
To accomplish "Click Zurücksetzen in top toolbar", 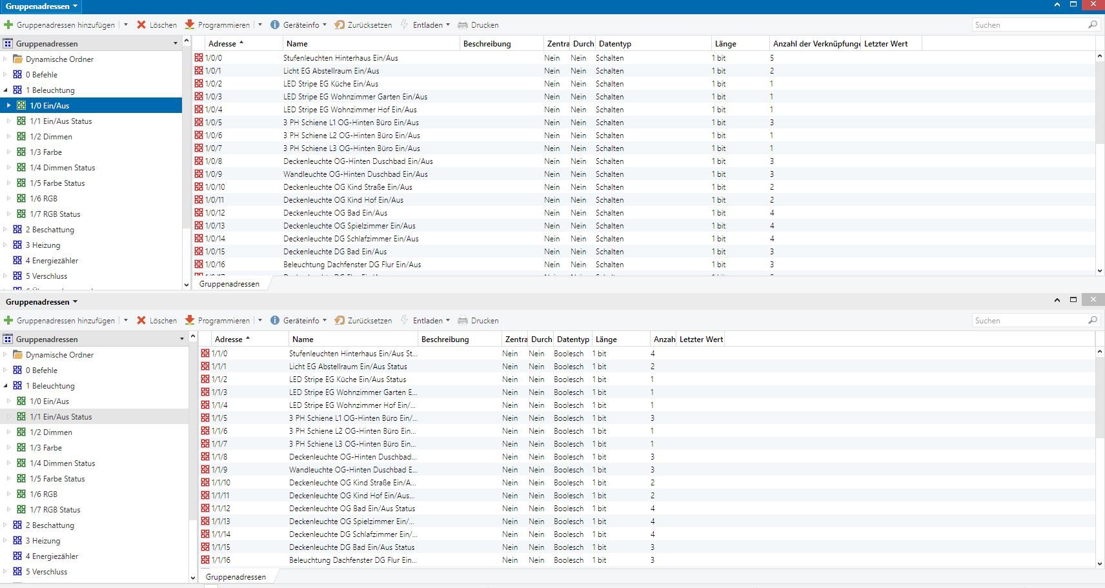I will [x=363, y=25].
